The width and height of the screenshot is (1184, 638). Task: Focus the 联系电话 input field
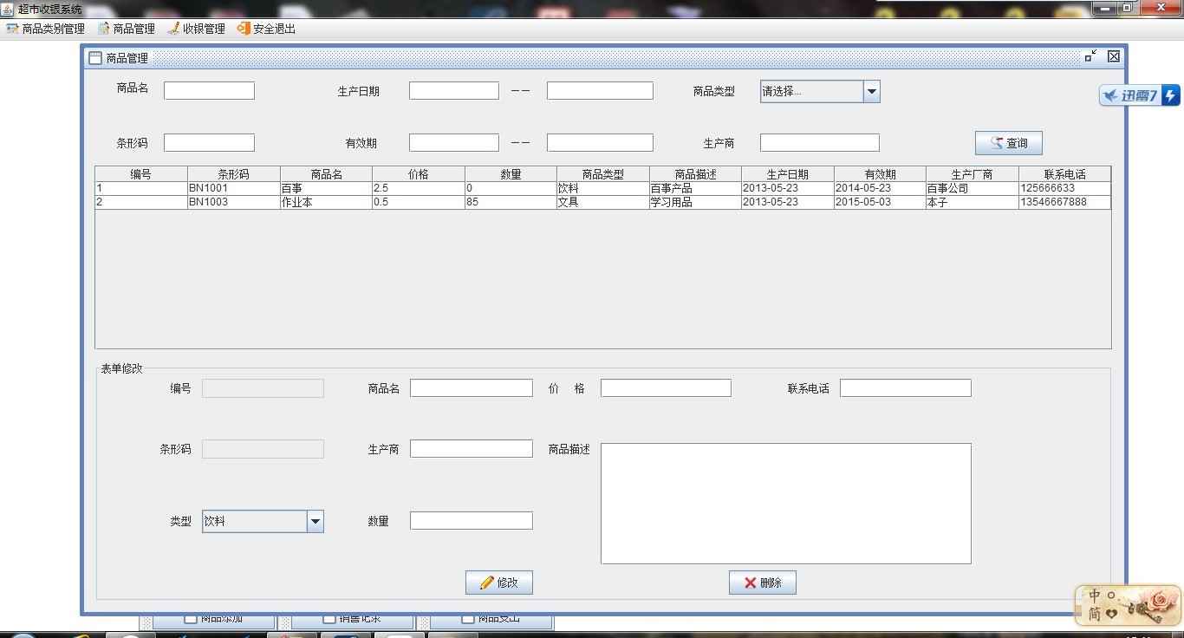coord(906,387)
